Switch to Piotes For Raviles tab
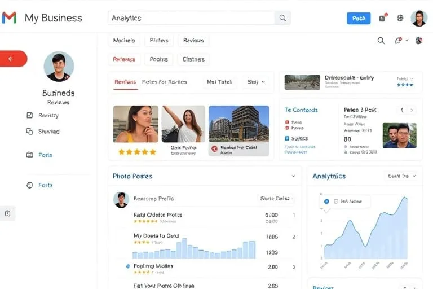Screen dimensions: 433x289 coord(164,82)
